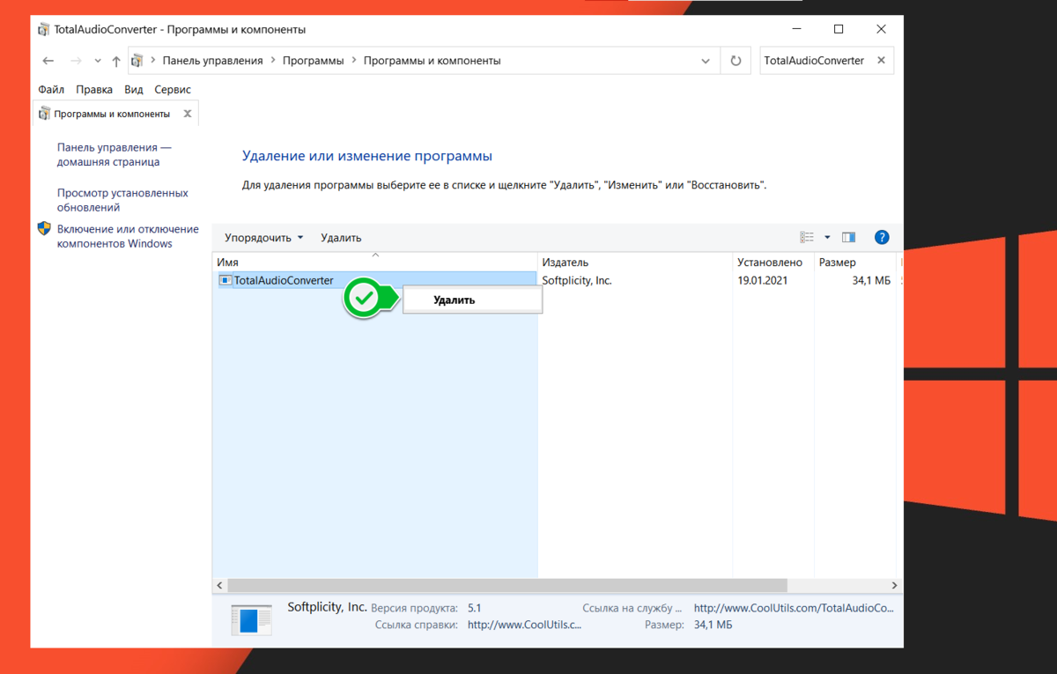1057x674 pixels.
Task: Go up one level with up arrow
Action: 116,61
